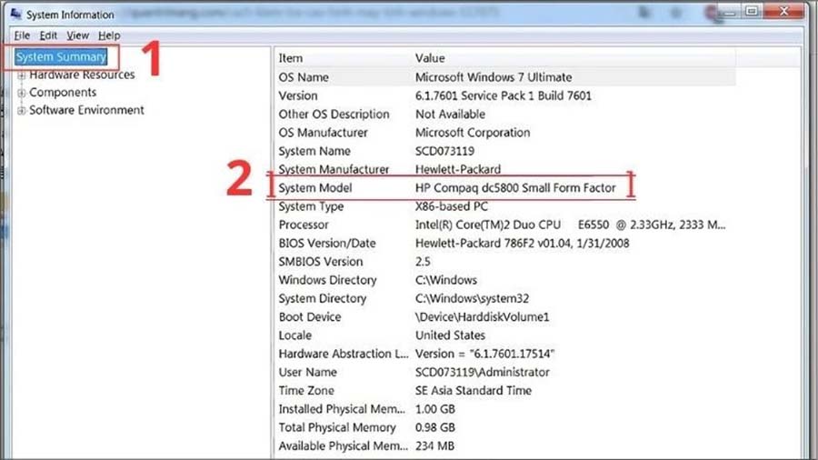Select the Software Environment label
This screenshot has height=460, width=818.
coord(86,110)
